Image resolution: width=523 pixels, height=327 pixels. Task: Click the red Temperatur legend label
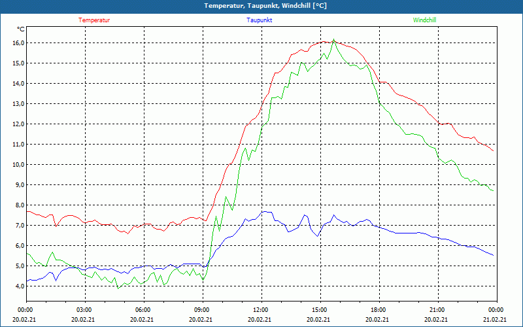click(94, 20)
